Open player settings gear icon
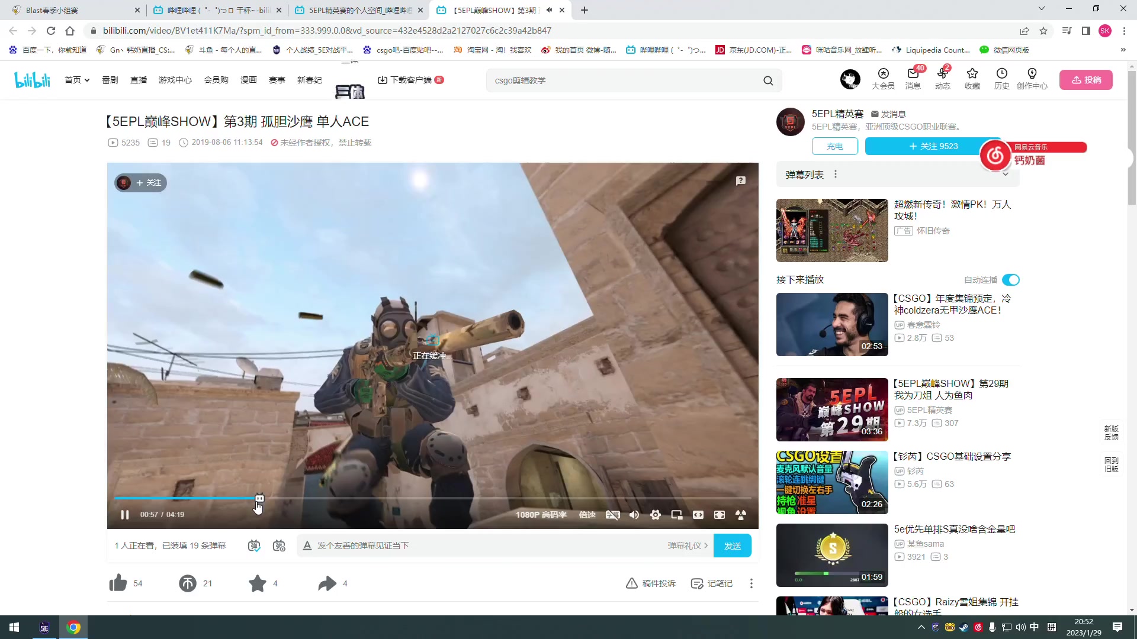Image resolution: width=1137 pixels, height=639 pixels. 656,515
